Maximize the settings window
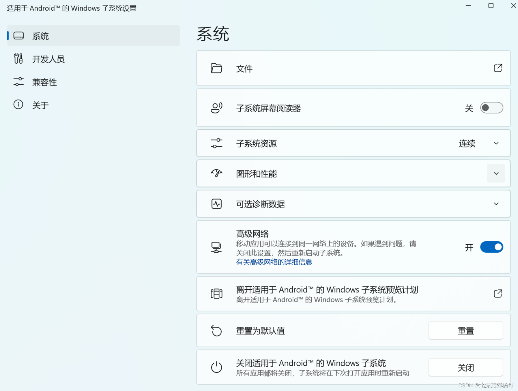 tap(491, 6)
